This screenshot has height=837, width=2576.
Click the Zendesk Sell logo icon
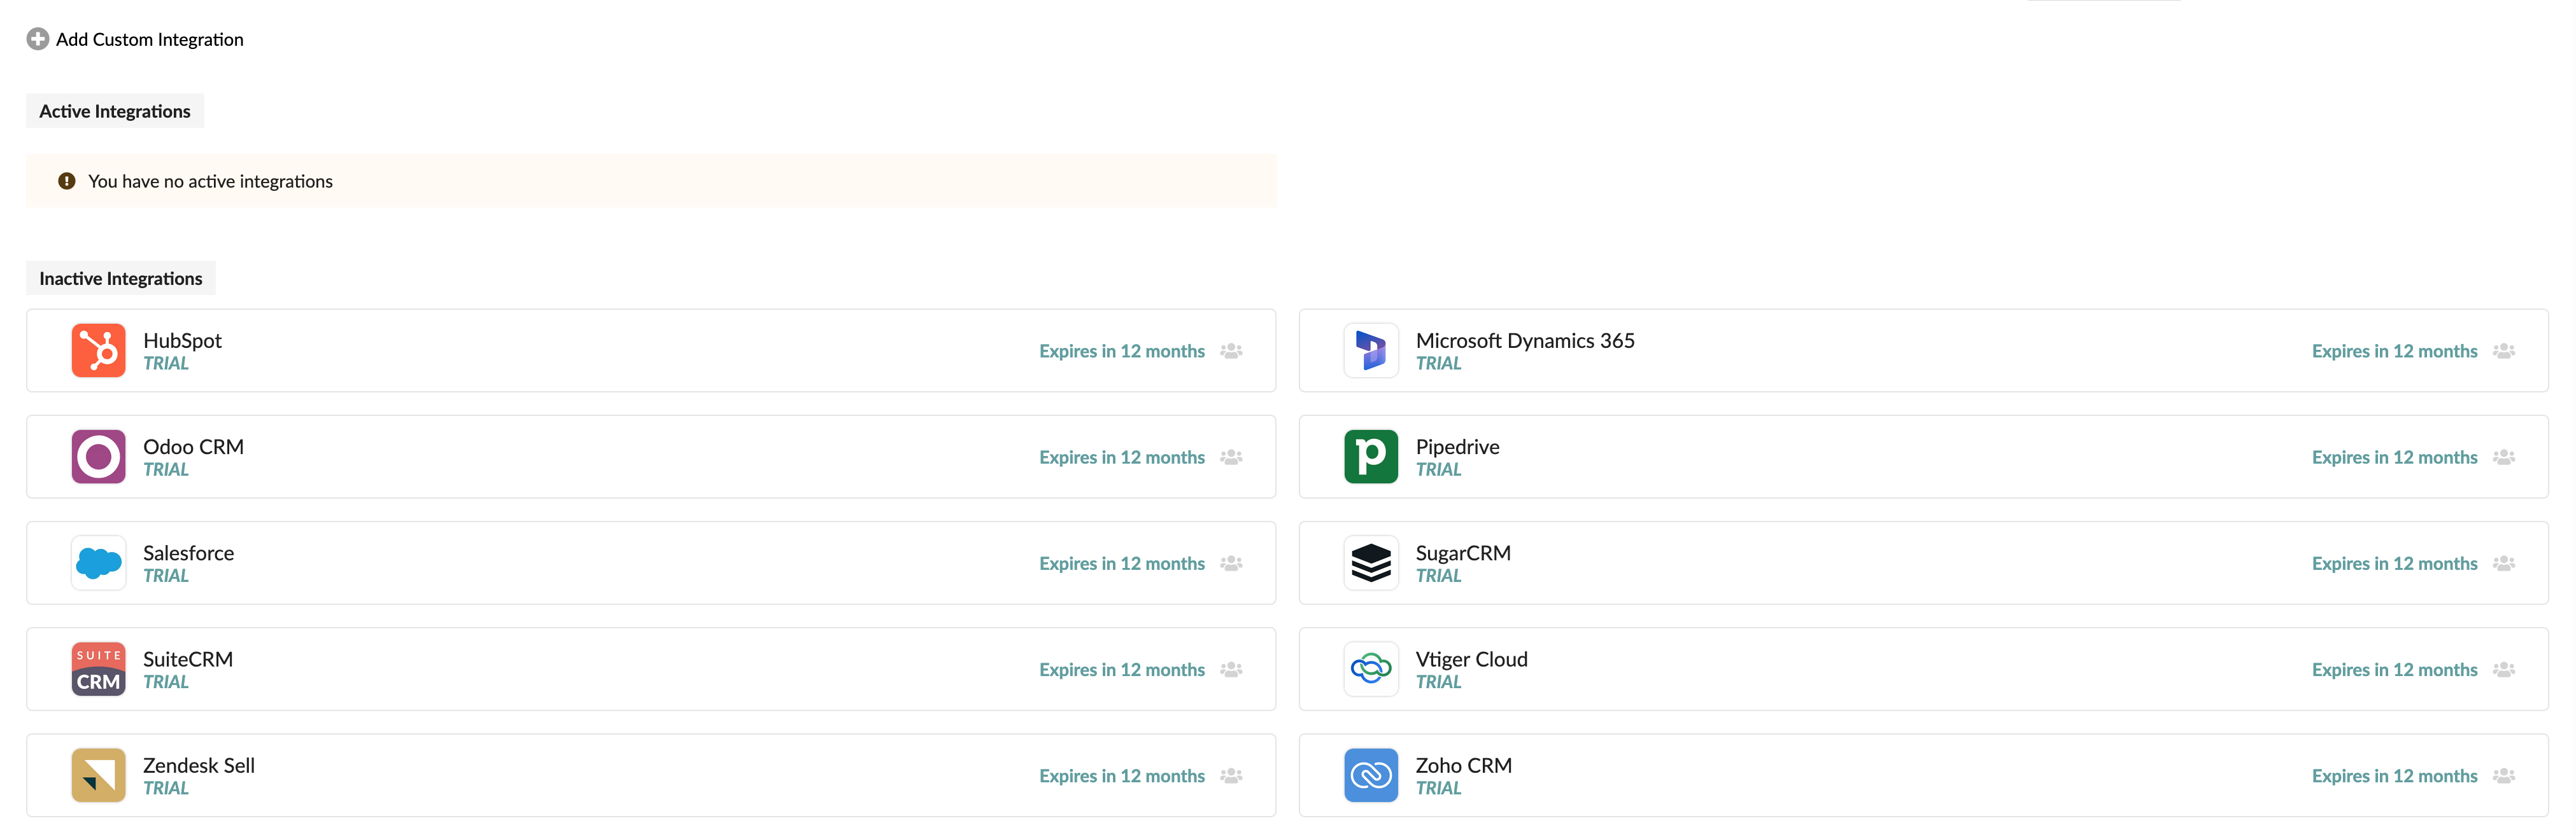[x=99, y=775]
